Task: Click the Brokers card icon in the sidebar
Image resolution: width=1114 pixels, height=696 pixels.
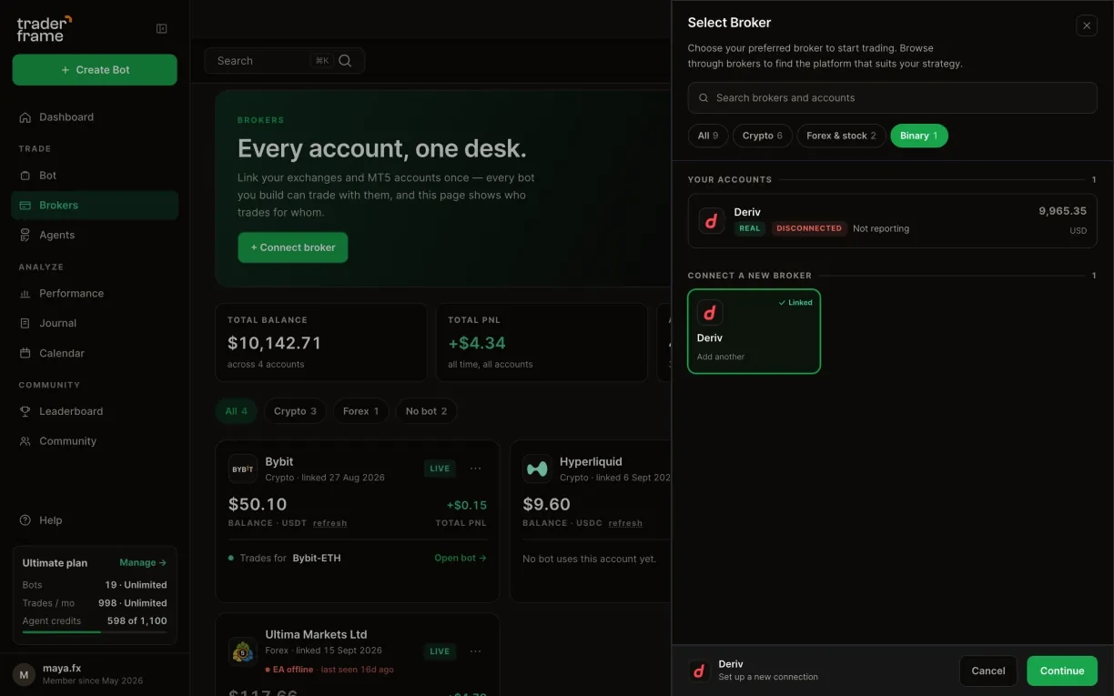Action: 25,206
